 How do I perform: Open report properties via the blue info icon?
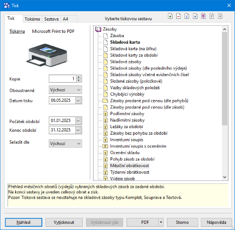[x=187, y=16]
